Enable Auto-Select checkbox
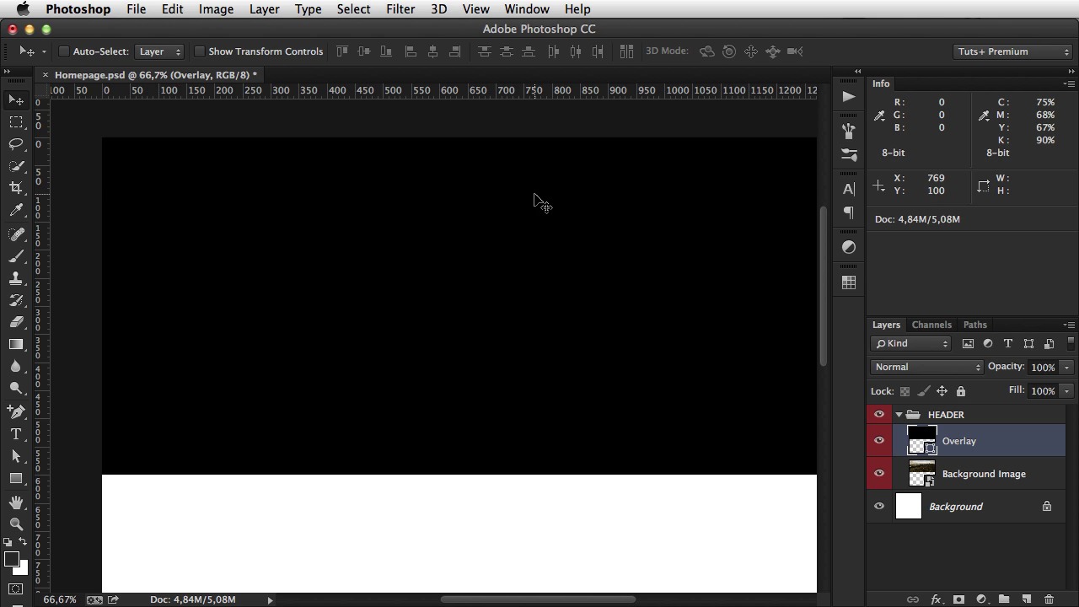This screenshot has height=607, width=1079. point(64,51)
